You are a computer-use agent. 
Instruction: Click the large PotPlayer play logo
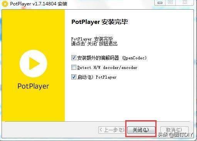[x=33, y=64]
